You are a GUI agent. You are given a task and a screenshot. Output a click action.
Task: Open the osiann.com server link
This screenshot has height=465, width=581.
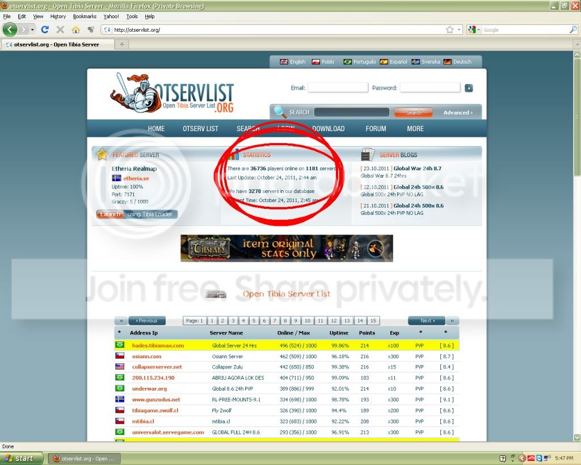(146, 357)
